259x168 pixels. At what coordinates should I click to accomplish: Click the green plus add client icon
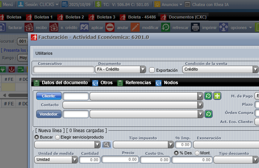[217, 96]
